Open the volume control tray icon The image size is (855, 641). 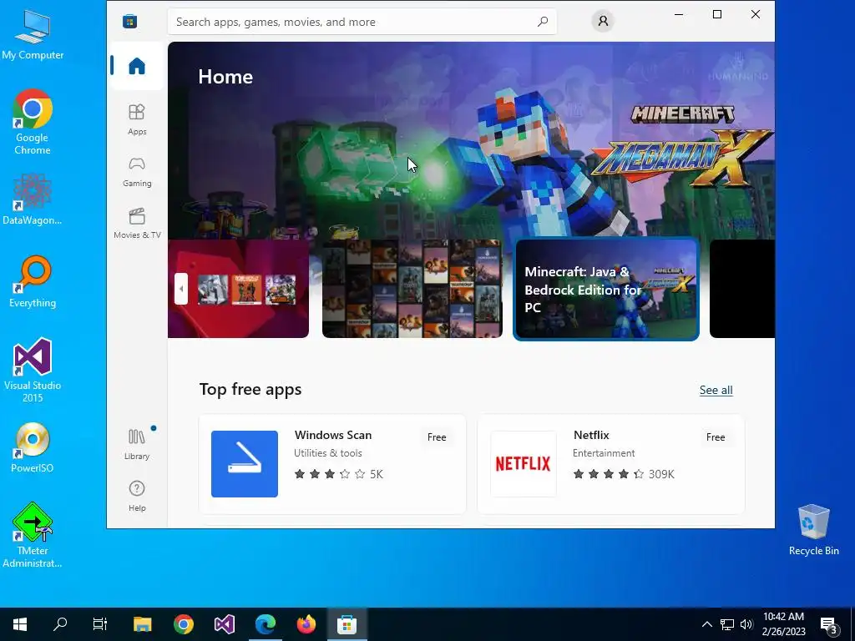tap(746, 624)
